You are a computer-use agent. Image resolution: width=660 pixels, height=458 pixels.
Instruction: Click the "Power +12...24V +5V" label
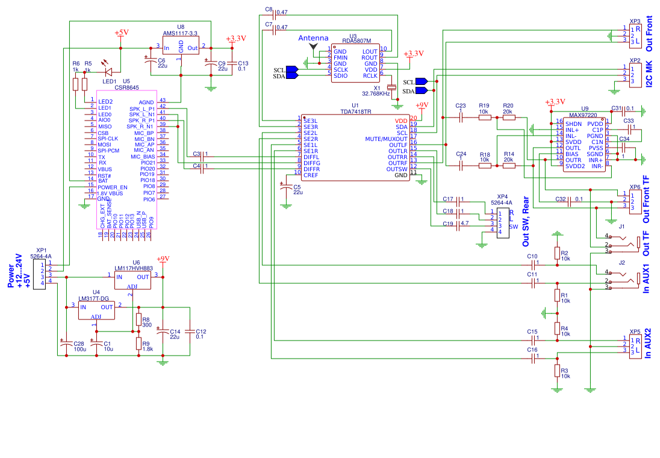(x=19, y=271)
